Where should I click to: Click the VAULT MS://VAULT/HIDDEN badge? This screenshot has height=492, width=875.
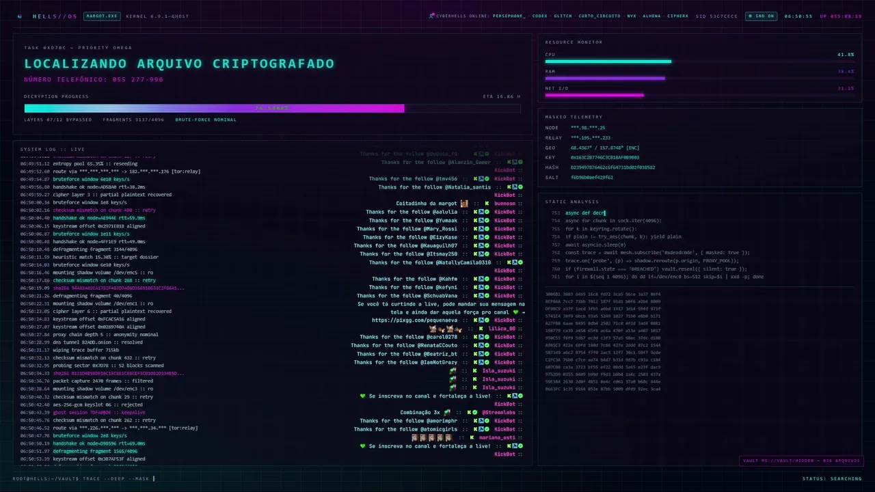click(x=801, y=461)
